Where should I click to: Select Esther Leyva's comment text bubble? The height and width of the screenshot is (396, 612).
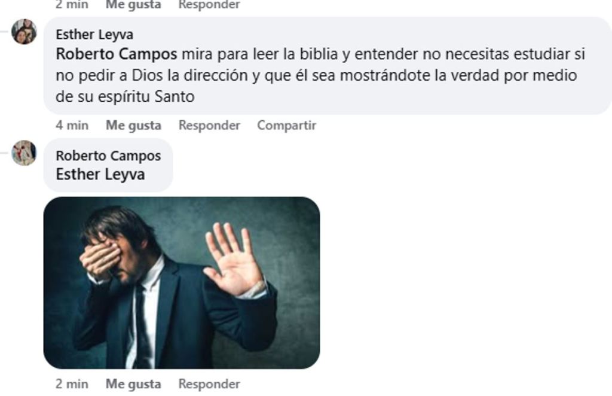(327, 66)
